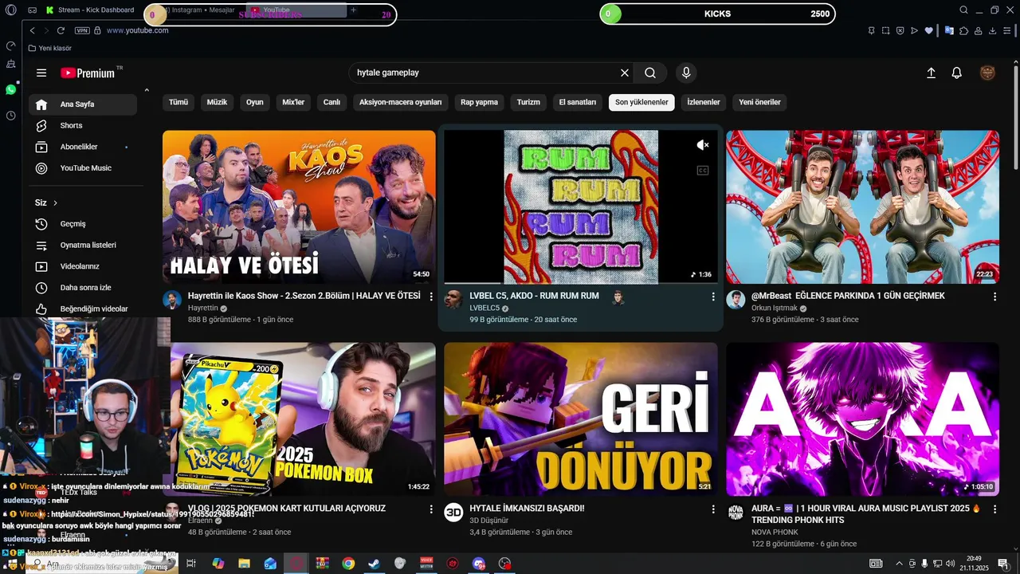Screen dimensions: 1020x574
Task: Unmute the RUM RUM RUM preview
Action: point(703,145)
